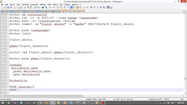The height and width of the screenshot is (105, 187).
Task: Toggle the Word Wrap toolbar button
Action: click(x=65, y=8)
